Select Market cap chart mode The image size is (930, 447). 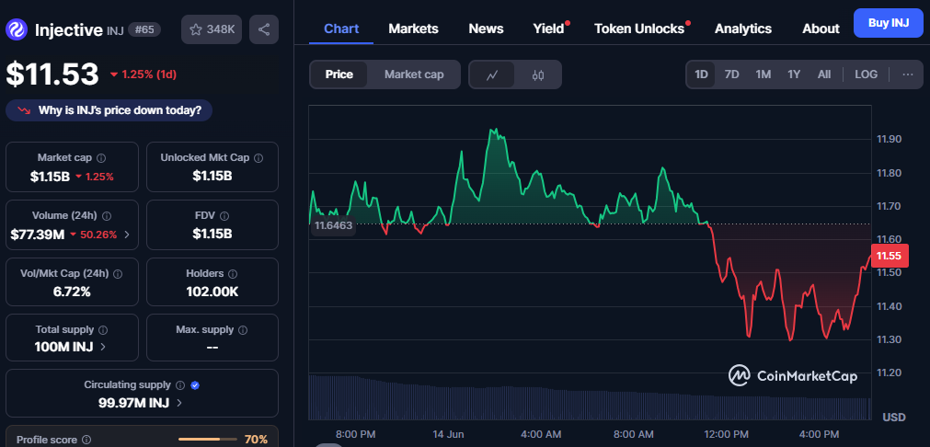[x=413, y=74]
